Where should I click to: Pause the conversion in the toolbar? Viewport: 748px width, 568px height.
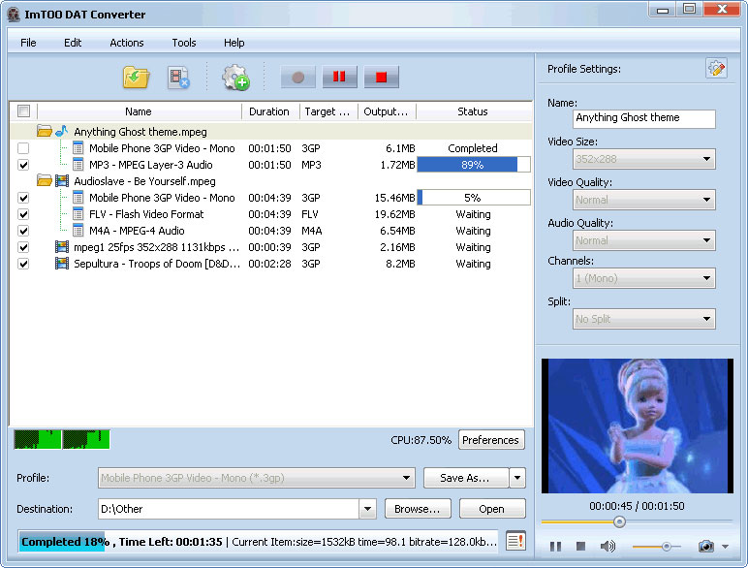340,78
